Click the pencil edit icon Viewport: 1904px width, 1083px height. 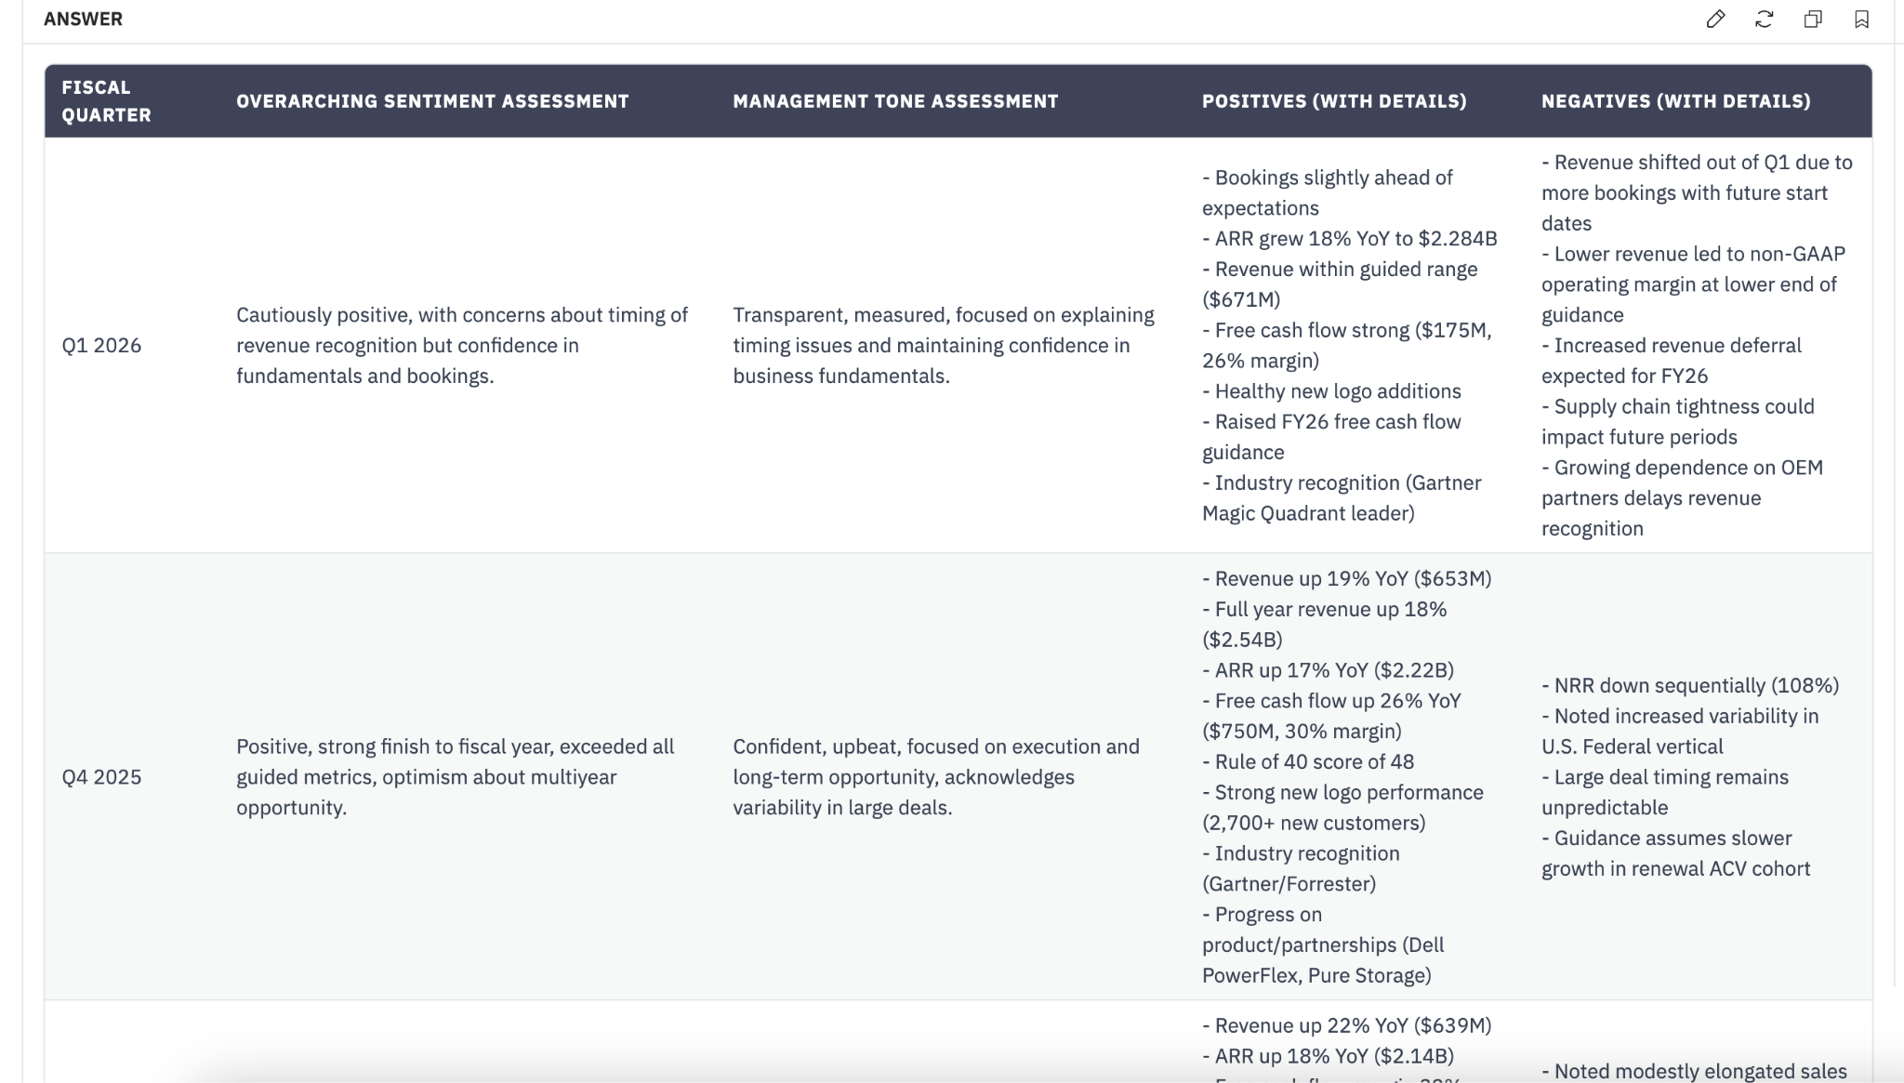click(x=1715, y=20)
